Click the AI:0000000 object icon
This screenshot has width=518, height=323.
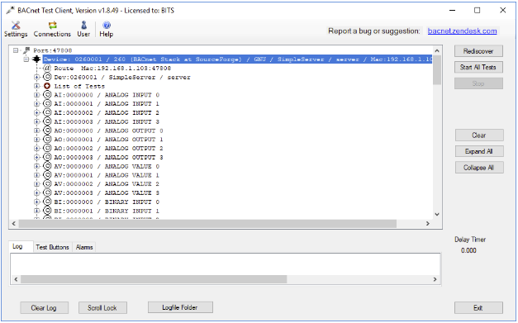[47, 95]
